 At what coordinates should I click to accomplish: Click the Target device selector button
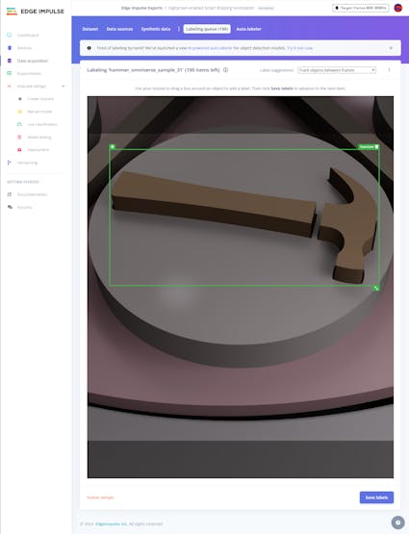361,8
